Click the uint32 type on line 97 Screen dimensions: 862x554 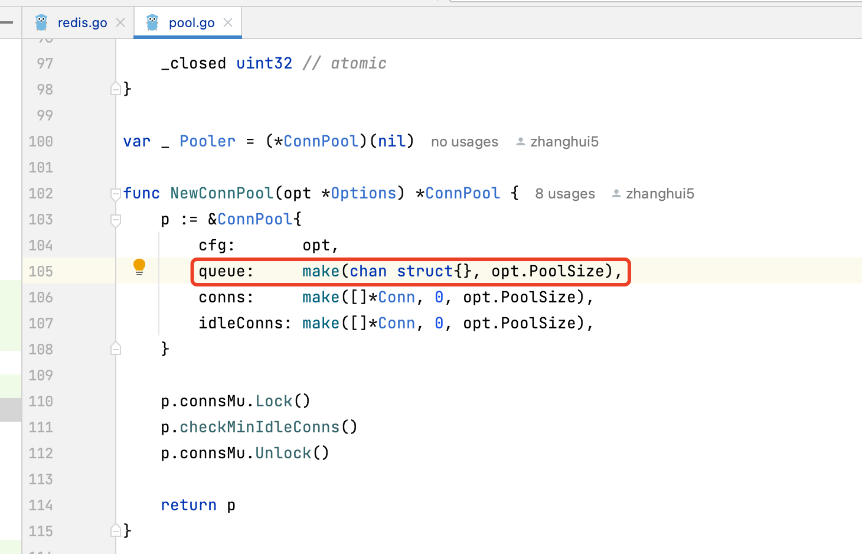click(x=265, y=63)
